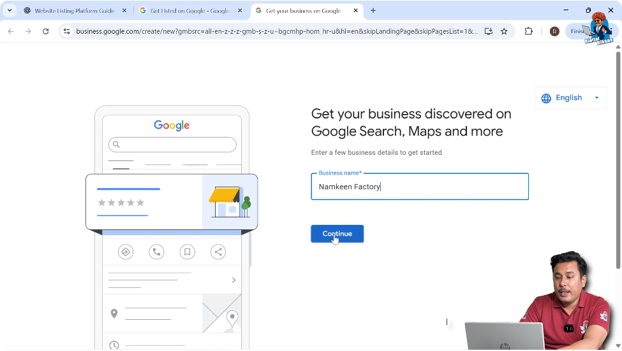Image resolution: width=622 pixels, height=351 pixels.
Task: Close the Get your business on Google tab
Action: 355,11
